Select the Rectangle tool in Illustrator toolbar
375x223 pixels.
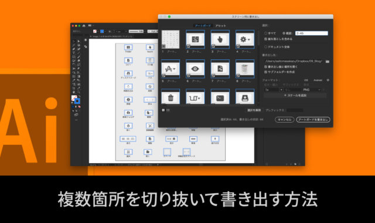click(x=74, y=57)
